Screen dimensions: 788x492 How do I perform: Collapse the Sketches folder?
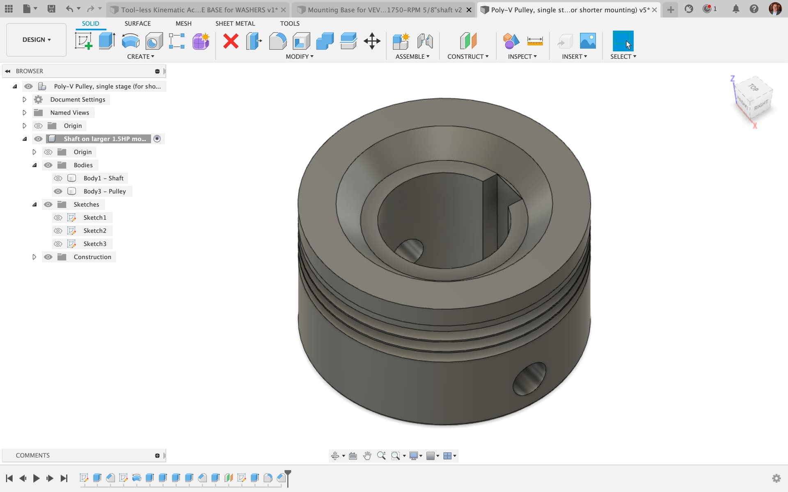pyautogui.click(x=34, y=204)
